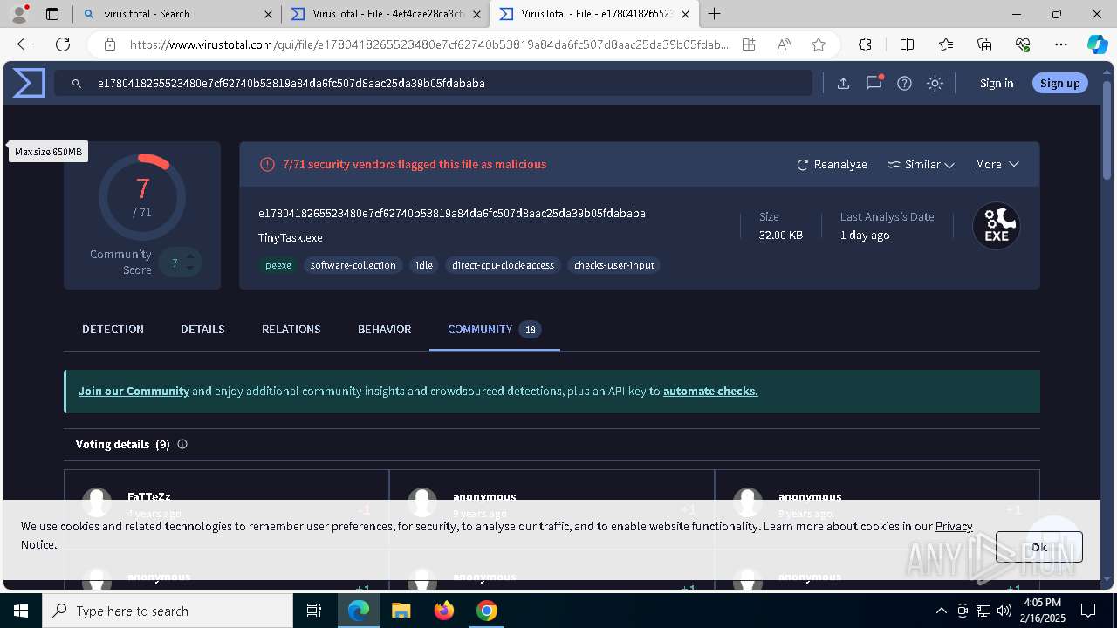Click the browser essentials heart icon
The height and width of the screenshot is (628, 1117).
[1023, 44]
